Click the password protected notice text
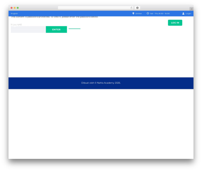Viewport: 202px width, 171px height. (x=55, y=17)
